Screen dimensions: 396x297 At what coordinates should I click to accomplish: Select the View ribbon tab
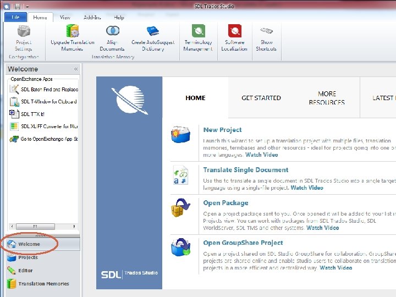(65, 18)
